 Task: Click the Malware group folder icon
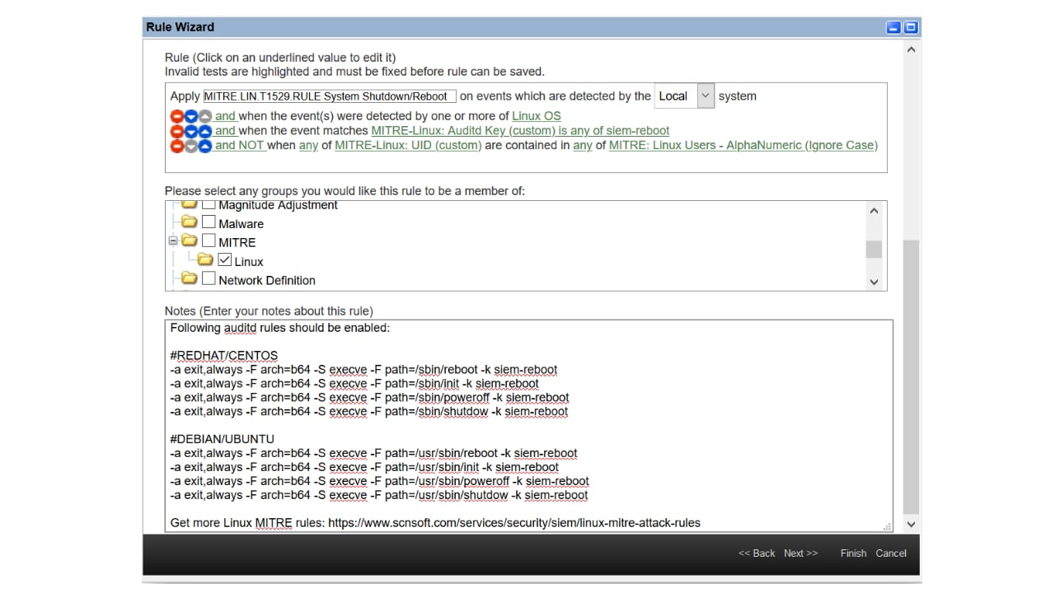[189, 222]
